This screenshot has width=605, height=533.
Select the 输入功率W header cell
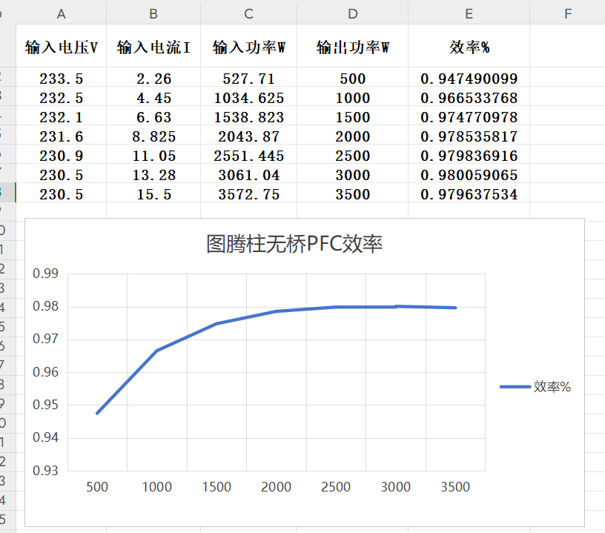click(x=248, y=45)
